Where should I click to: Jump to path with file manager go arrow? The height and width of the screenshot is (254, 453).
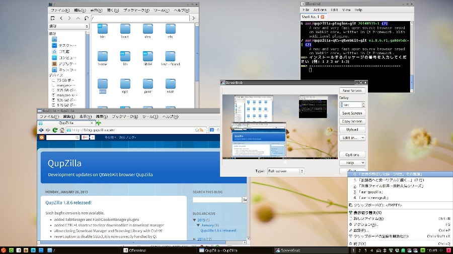[x=194, y=18]
